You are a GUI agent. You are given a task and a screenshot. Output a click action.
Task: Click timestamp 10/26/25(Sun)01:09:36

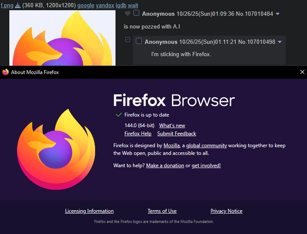pos(206,14)
